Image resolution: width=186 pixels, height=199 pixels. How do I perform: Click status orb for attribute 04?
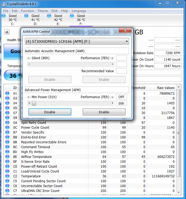pos(7,103)
